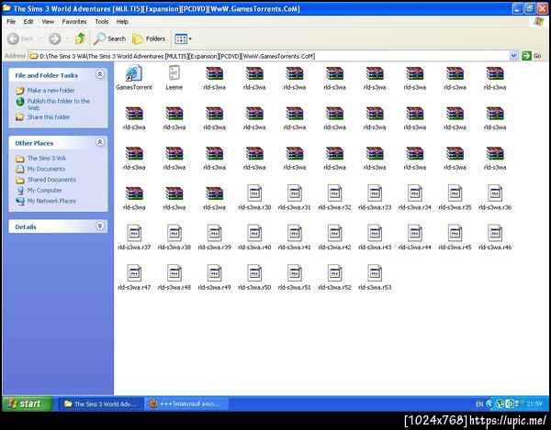Screen dimensions: 551x430
Task: Click Share this folder link
Action: coord(42,117)
